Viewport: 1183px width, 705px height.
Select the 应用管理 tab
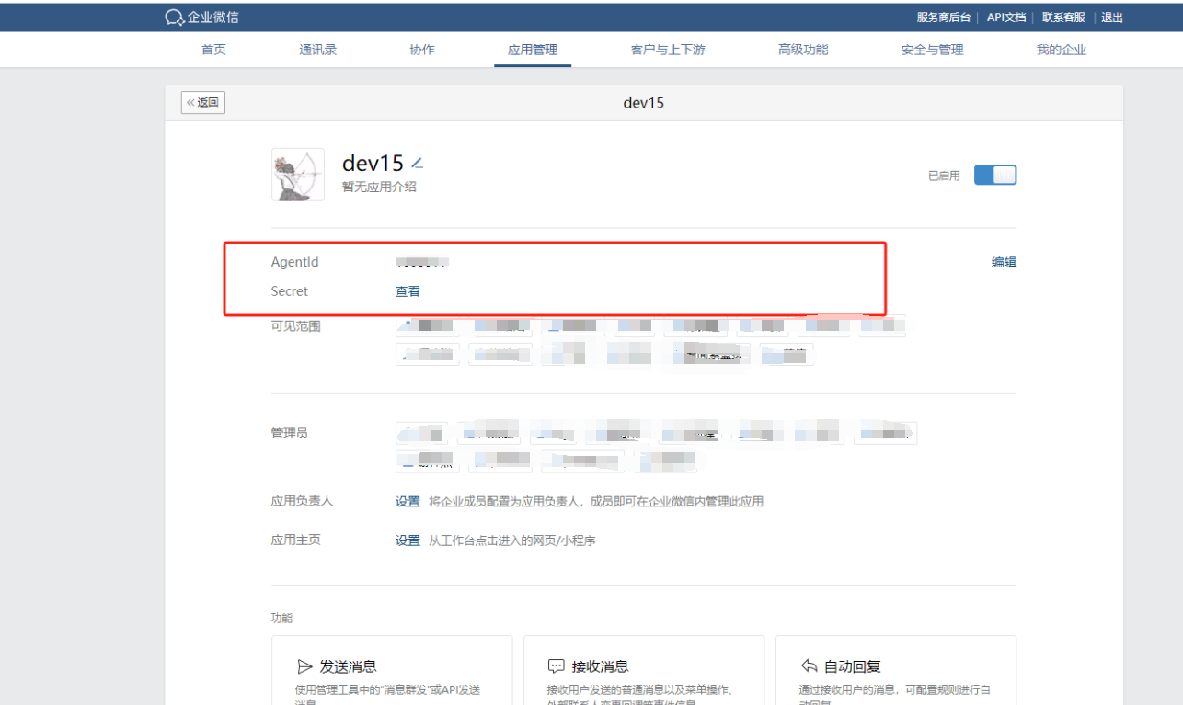pyautogui.click(x=533, y=50)
